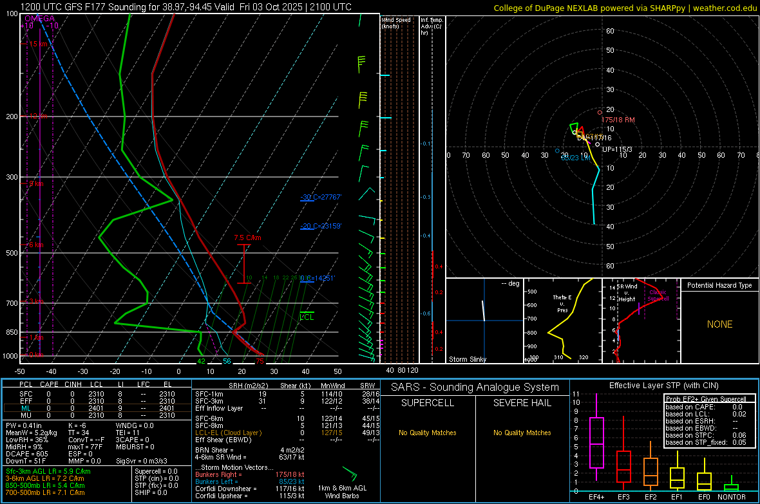Click the Prob EF2+ Given Supercell header
The width and height of the screenshot is (760, 504).
pos(706,399)
